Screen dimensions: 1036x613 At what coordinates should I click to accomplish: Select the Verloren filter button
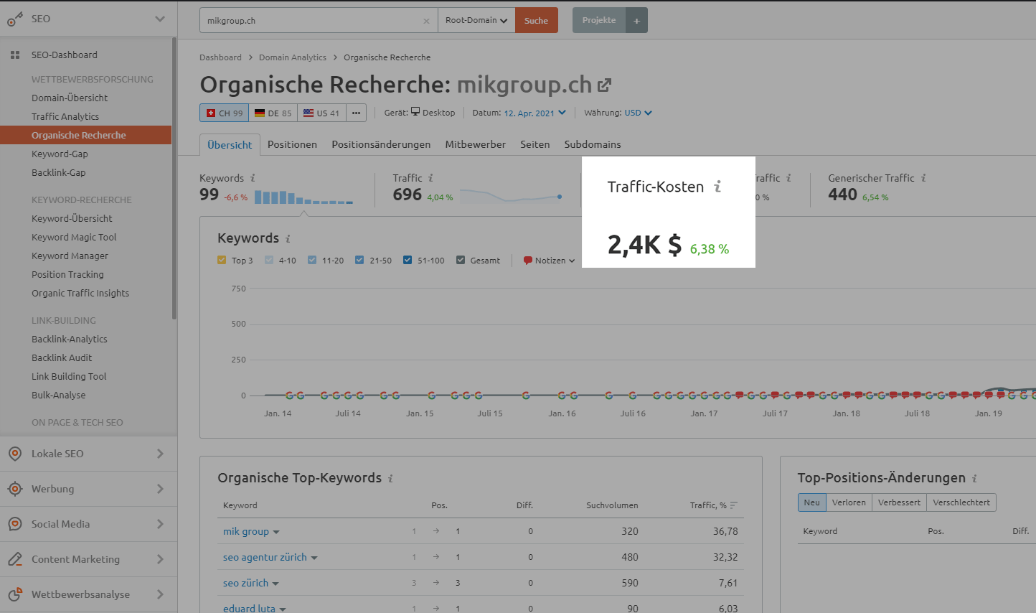[849, 502]
